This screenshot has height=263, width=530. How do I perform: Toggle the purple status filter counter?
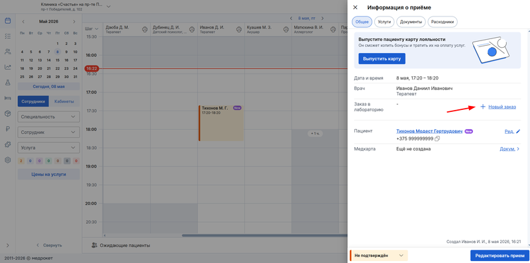tap(40, 161)
